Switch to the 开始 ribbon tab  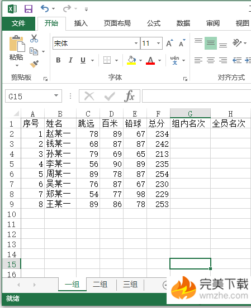coord(51,23)
